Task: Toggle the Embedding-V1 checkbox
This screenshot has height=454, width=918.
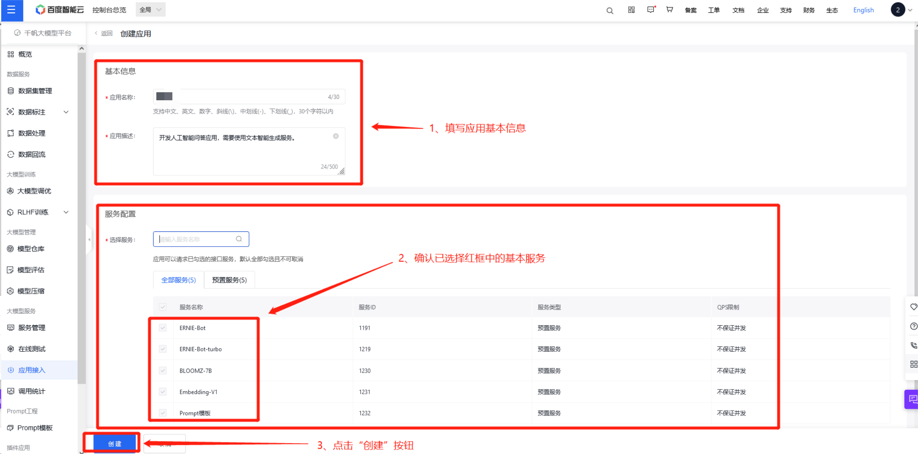Action: click(x=163, y=392)
